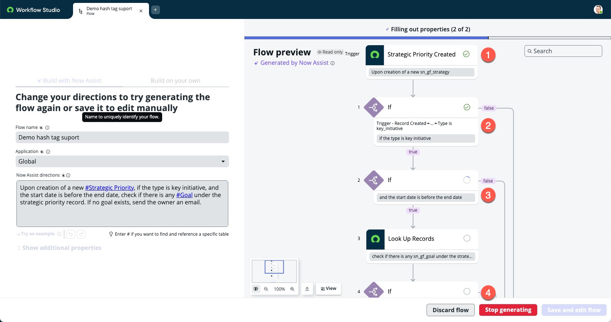Open the Application Global dropdown
The width and height of the screenshot is (611, 322).
click(x=122, y=161)
